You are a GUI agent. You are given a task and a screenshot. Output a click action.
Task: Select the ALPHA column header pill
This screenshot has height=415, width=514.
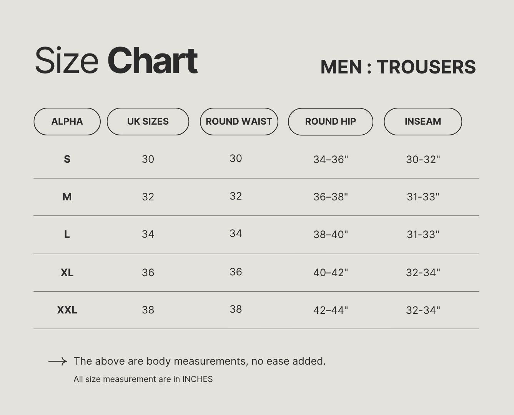coord(67,122)
